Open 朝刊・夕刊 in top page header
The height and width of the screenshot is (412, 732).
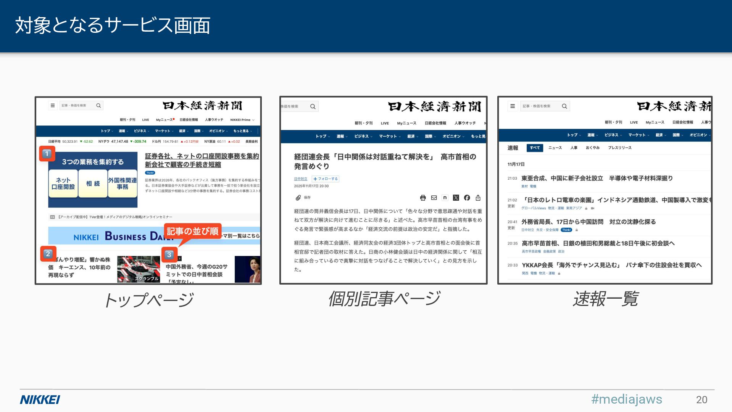[127, 120]
